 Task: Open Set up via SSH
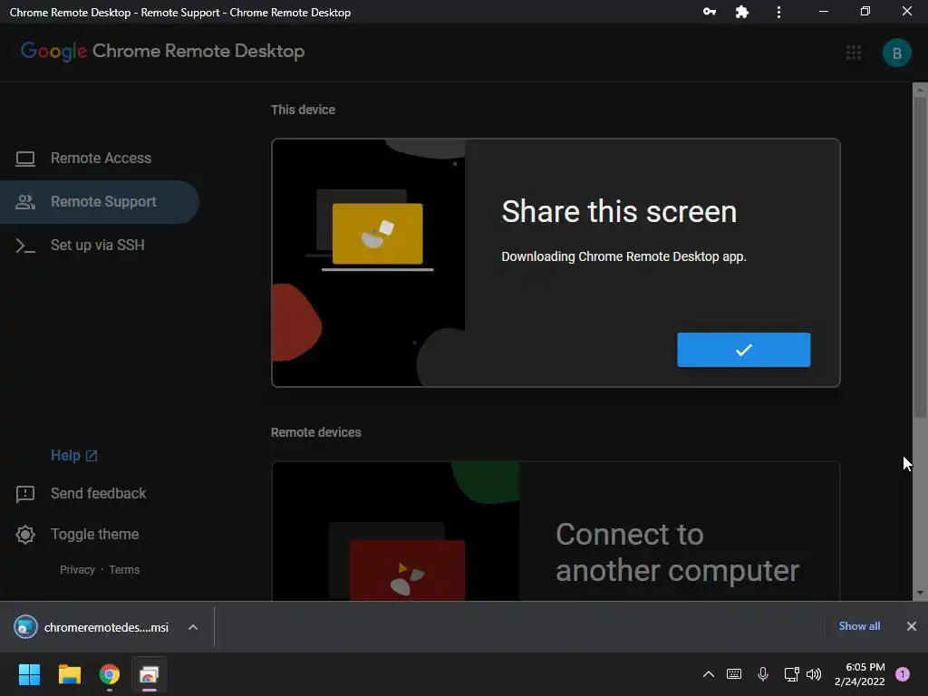click(x=97, y=245)
